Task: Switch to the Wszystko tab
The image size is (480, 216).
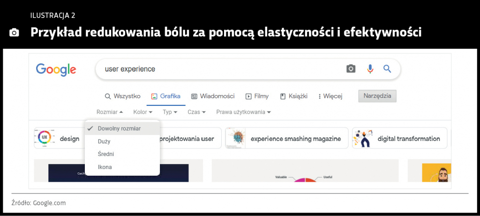Action: click(x=122, y=97)
